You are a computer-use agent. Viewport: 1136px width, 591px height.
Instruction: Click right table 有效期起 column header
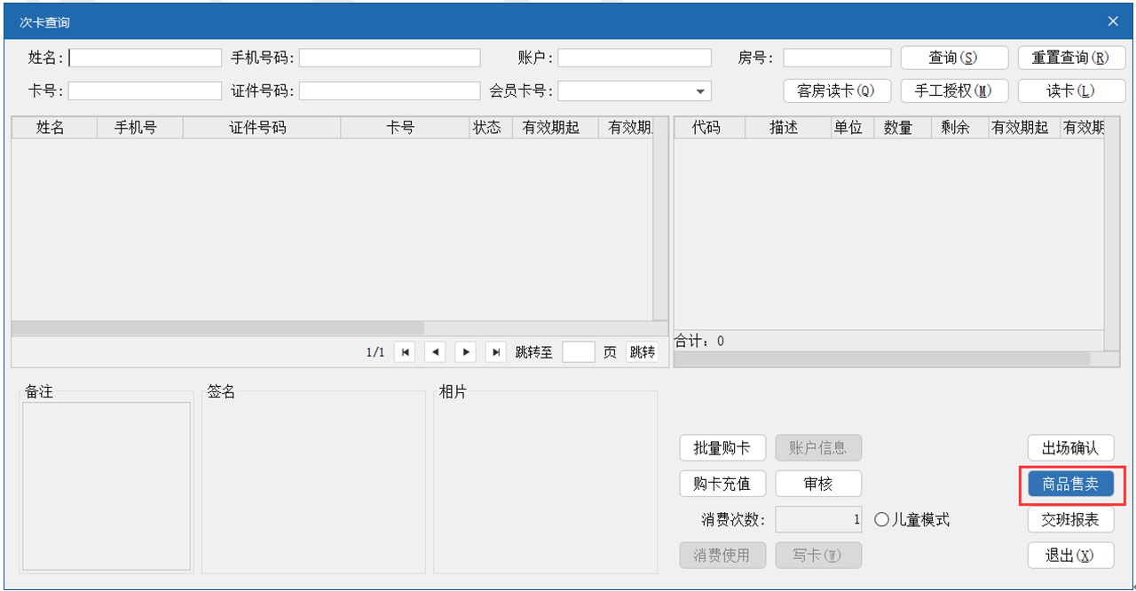1024,128
